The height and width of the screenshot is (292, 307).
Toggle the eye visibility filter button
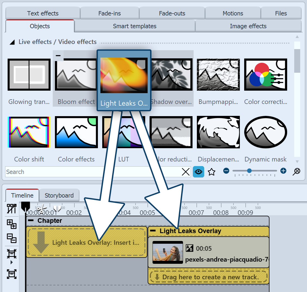[199, 172]
